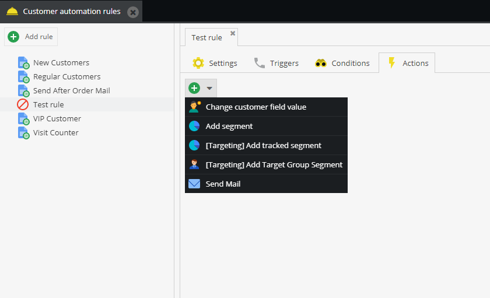The image size is (490, 298).
Task: Click the phone icon on the Triggers tab
Action: point(260,63)
